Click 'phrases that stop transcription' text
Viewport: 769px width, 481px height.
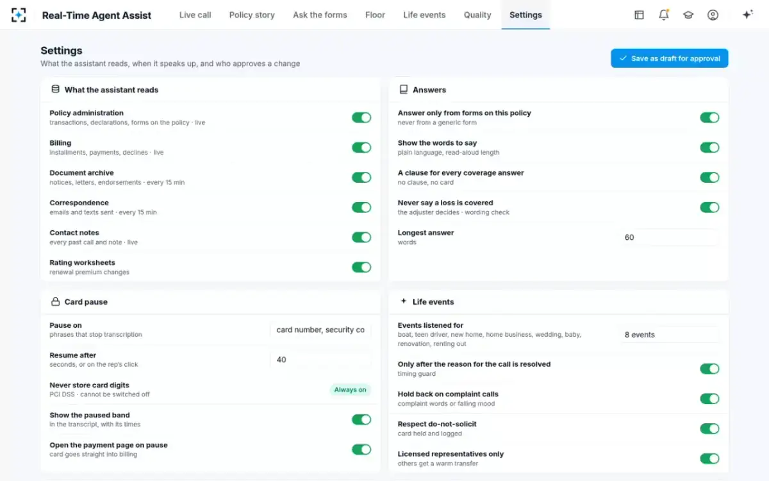point(95,334)
